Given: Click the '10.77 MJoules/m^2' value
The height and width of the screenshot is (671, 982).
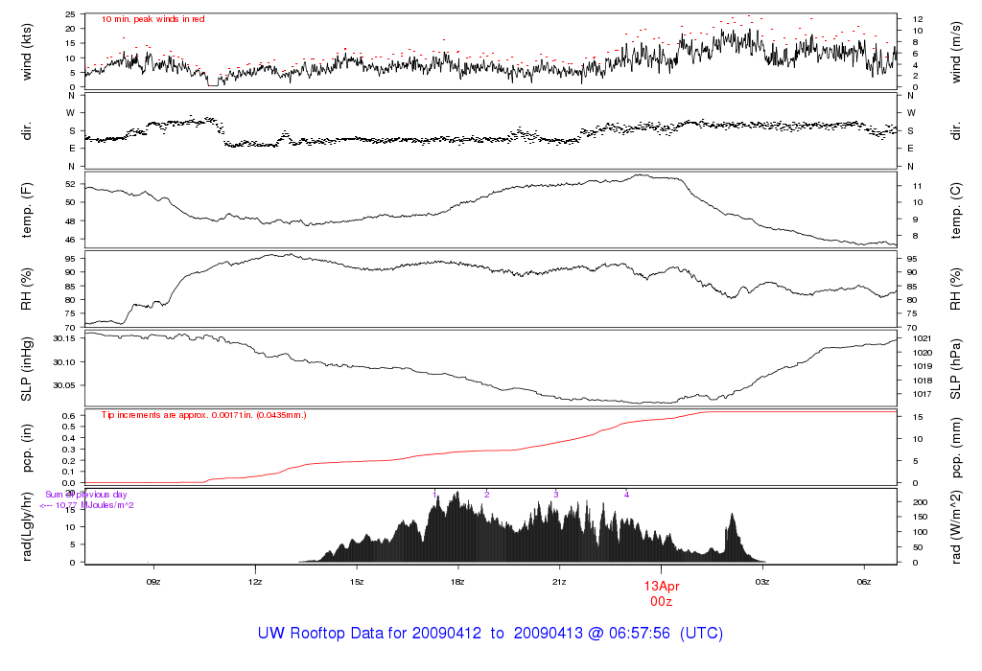Looking at the screenshot, I should pos(95,505).
